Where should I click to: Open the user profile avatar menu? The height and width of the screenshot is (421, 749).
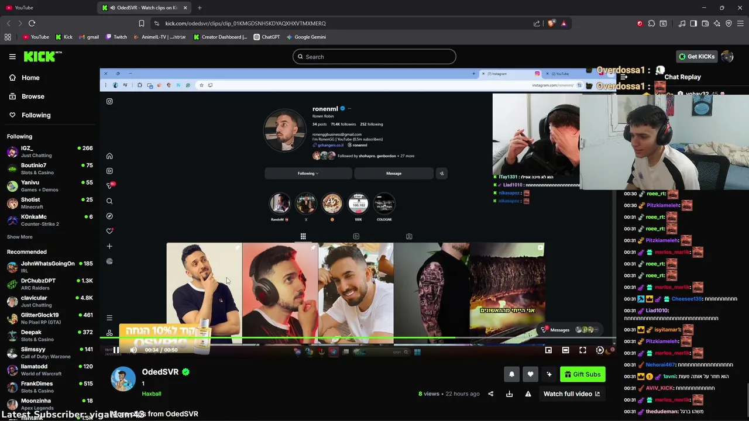pos(727,57)
